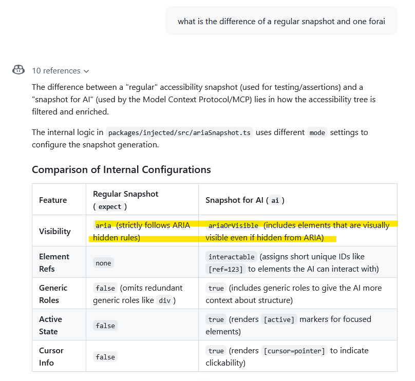This screenshot has height=381, width=415.
Task: Click the "Snapshot for AI" column header
Action: [x=245, y=200]
